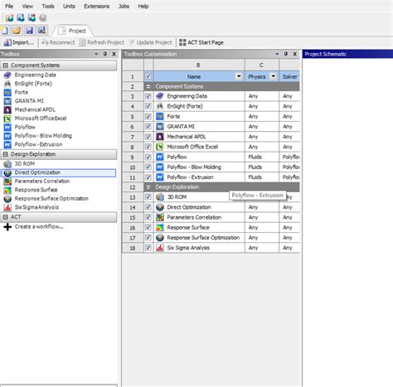Screen dimensions: 393x387
Task: Toggle the select-all checkbox in header row
Action: click(x=148, y=76)
